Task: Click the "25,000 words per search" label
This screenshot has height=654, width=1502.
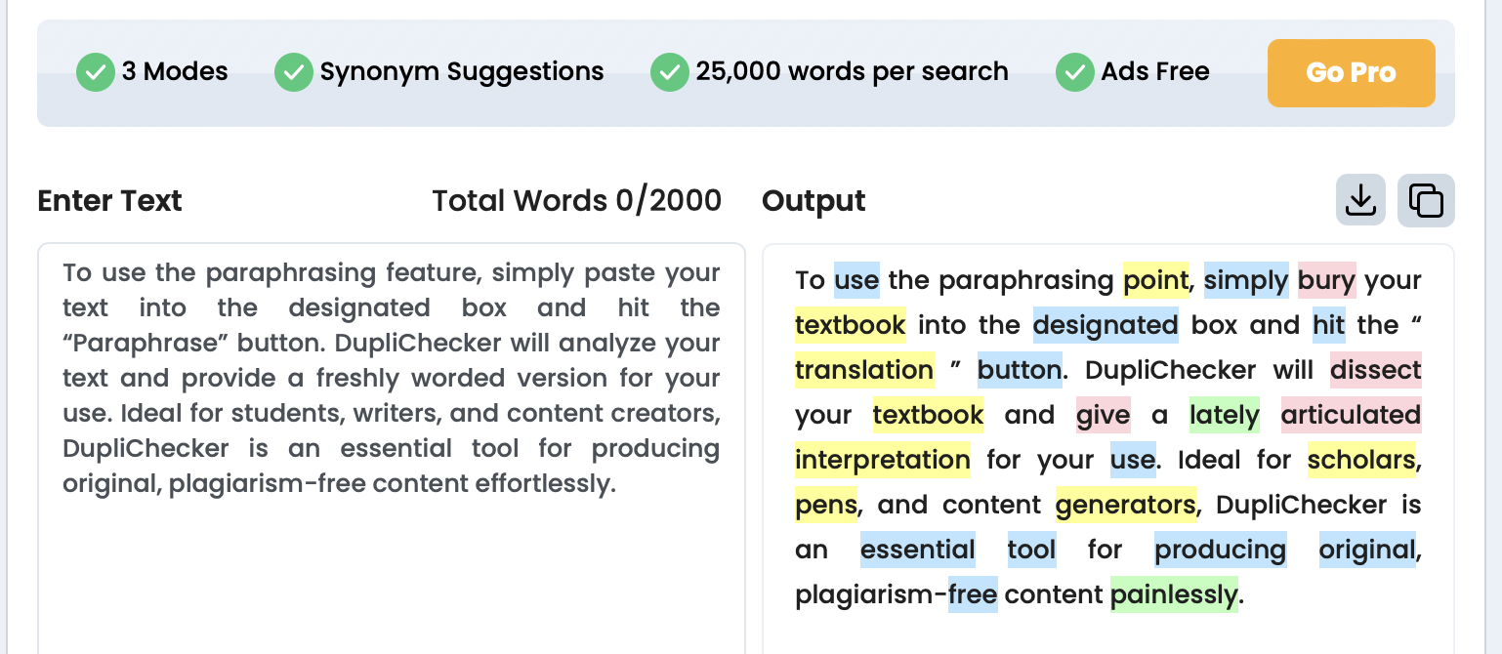Action: (852, 72)
